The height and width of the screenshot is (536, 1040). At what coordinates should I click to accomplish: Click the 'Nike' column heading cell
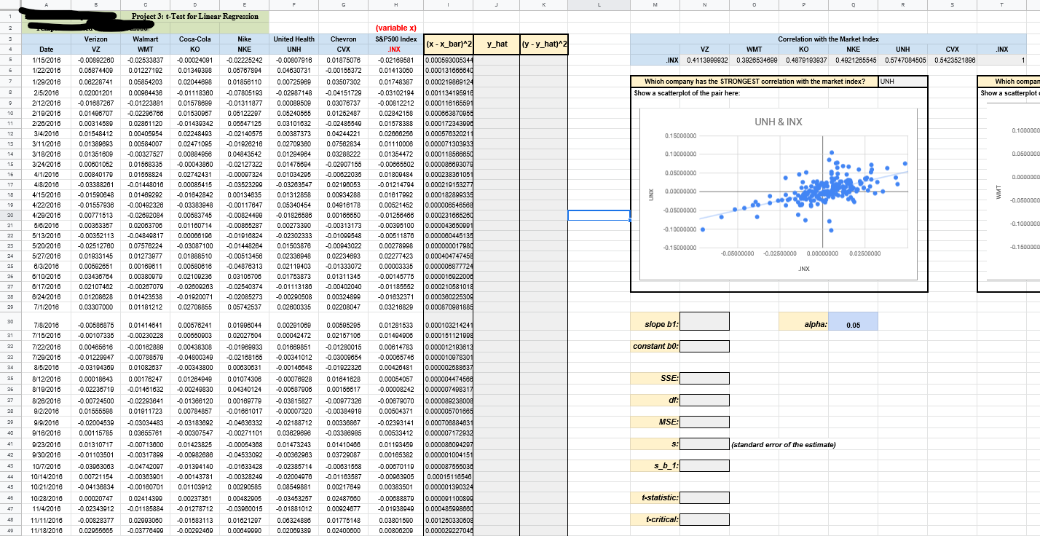click(244, 38)
